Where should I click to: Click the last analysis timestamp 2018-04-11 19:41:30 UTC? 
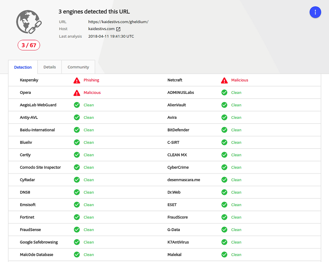(x=111, y=36)
